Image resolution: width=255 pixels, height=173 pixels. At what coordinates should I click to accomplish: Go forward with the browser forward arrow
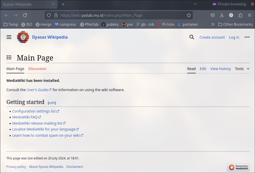16,15
